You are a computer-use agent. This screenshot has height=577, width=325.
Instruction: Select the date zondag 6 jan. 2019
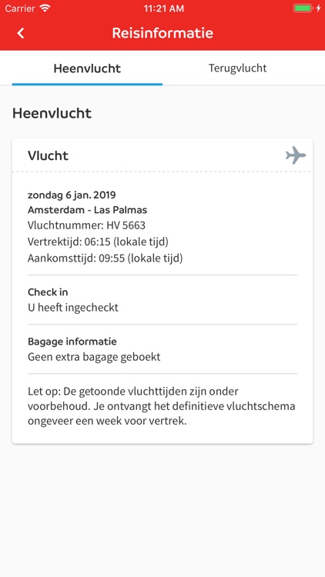(x=72, y=195)
